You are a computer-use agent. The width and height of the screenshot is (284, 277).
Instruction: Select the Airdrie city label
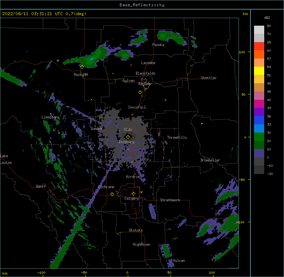point(133,177)
